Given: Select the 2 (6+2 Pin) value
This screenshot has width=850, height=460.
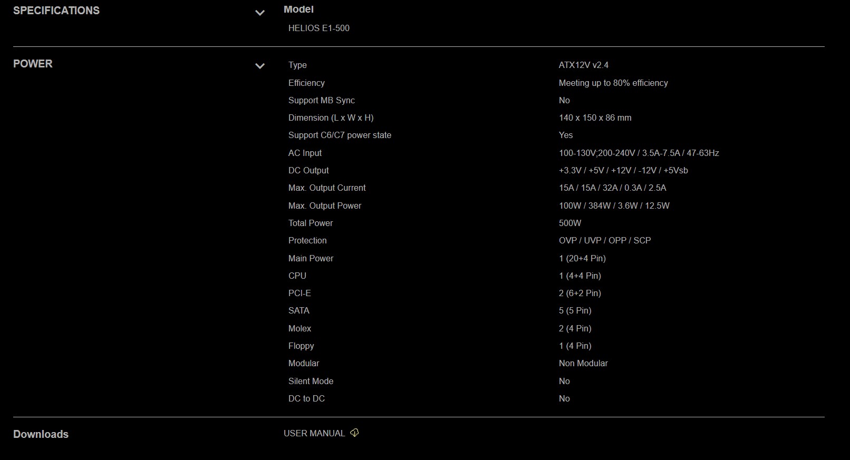Looking at the screenshot, I should click(580, 293).
